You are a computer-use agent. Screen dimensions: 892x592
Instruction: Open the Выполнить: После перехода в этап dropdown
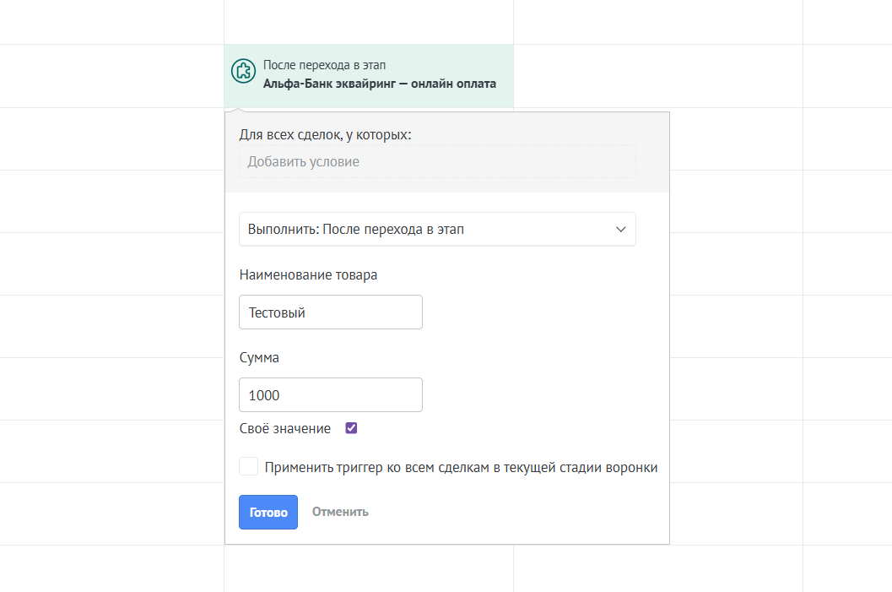point(437,230)
